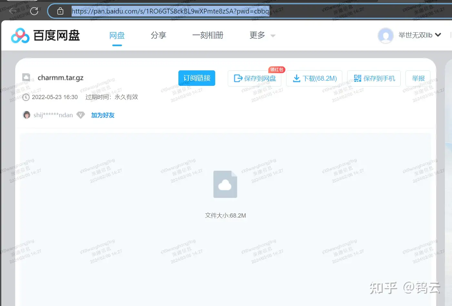Click the browser back arrow
The image size is (452, 306).
(13, 11)
